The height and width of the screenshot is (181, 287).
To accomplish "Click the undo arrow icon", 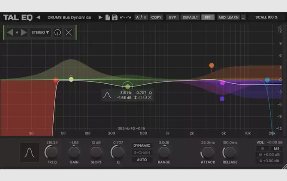I will pos(122,17).
